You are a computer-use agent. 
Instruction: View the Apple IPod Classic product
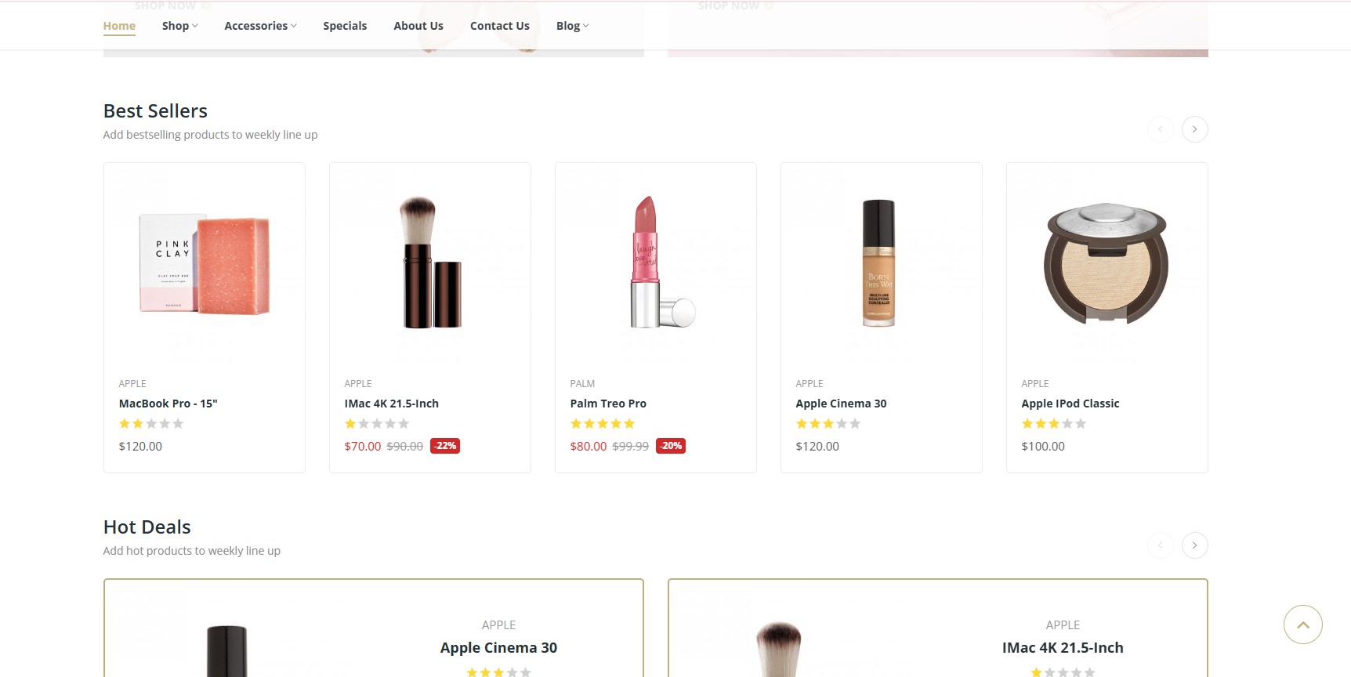[1070, 404]
